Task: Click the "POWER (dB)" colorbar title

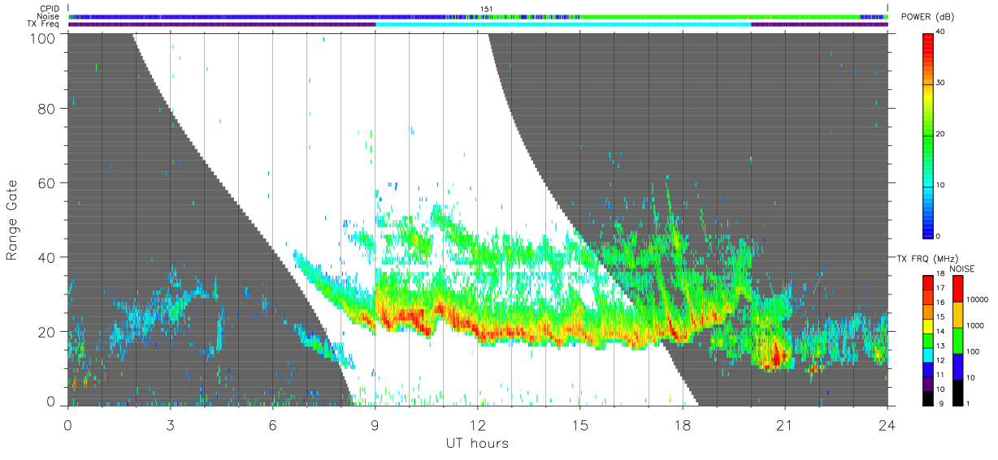Action: coord(927,17)
